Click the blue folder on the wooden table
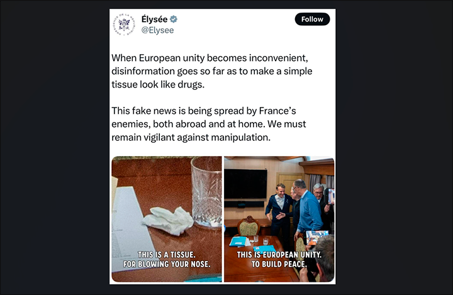The image size is (453, 295). (238, 242)
